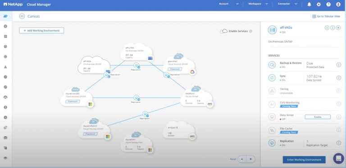Close the aff-VADa details panel
Image resolution: width=346 pixels, height=168 pixels.
click(x=338, y=28)
